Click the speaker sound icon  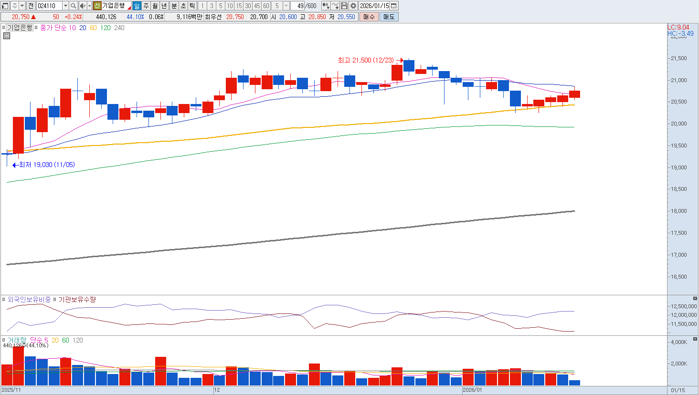[82, 6]
